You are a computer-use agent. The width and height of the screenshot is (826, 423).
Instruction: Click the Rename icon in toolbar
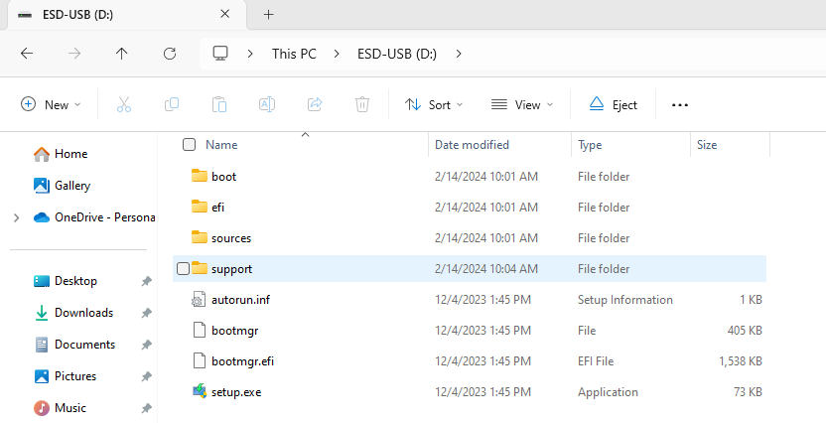click(x=267, y=104)
